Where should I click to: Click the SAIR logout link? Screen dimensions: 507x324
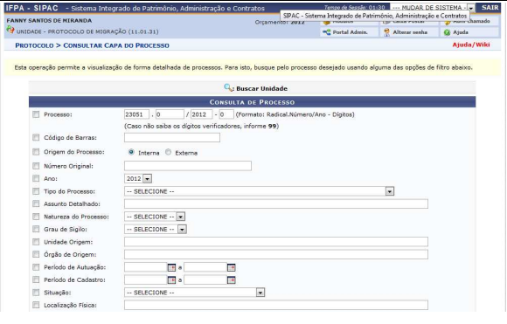[490, 8]
